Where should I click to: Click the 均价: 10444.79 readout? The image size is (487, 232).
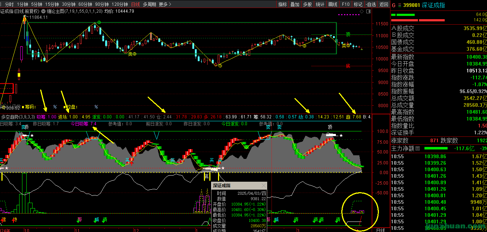pos(119,11)
